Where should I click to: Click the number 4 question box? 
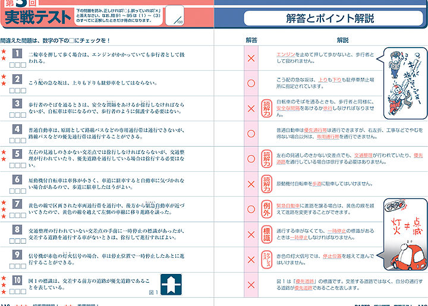coord(17,128)
